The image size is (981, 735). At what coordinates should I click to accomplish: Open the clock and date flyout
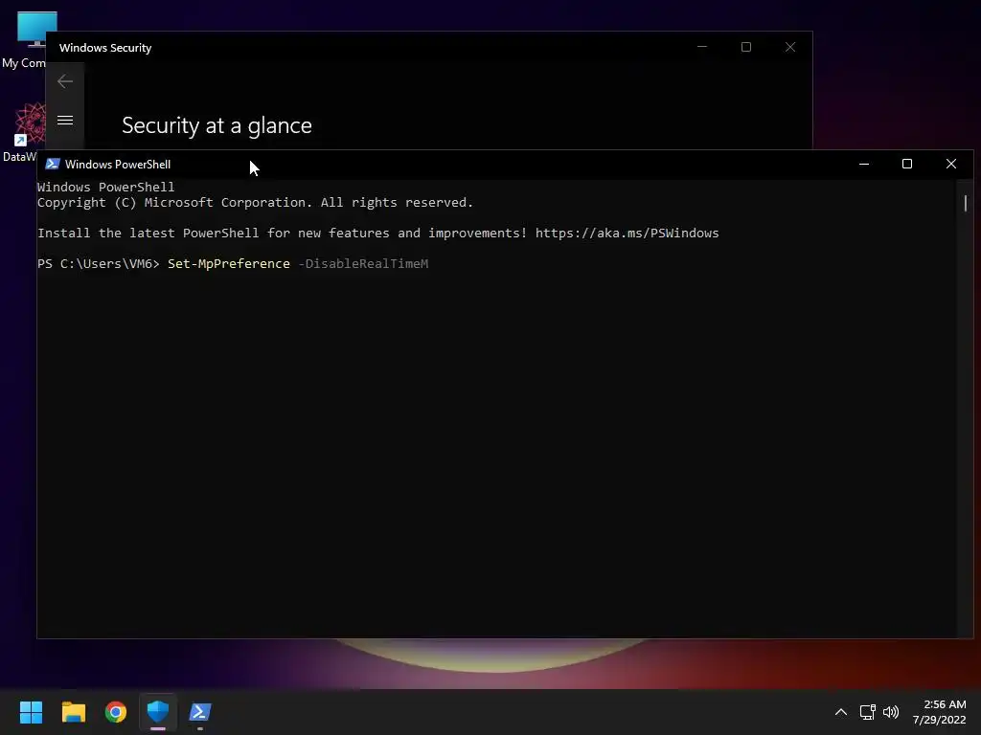(x=939, y=712)
